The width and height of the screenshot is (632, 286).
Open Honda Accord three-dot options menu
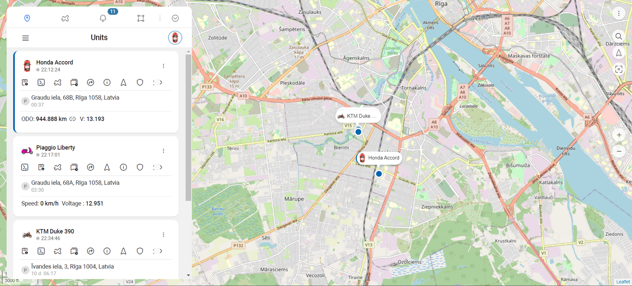tap(164, 66)
